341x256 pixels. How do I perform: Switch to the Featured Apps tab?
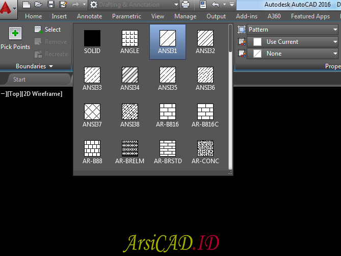(310, 16)
